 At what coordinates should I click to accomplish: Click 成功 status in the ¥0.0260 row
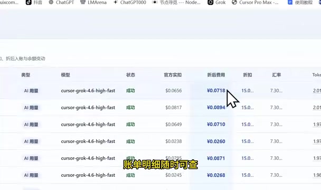130,141
